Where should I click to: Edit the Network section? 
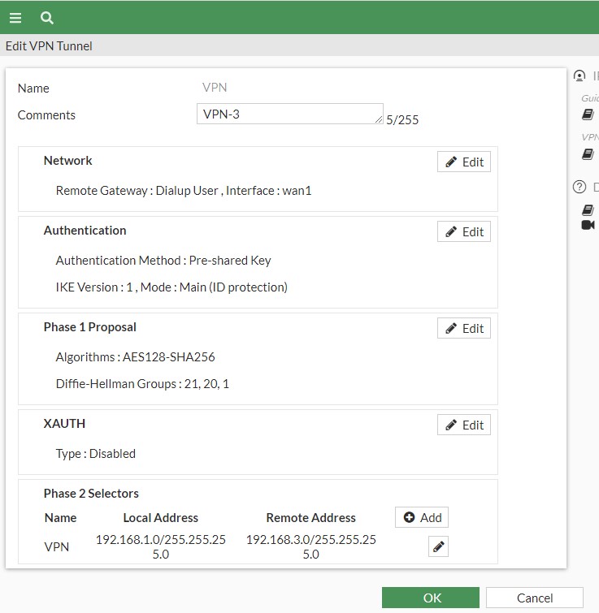[x=463, y=162]
